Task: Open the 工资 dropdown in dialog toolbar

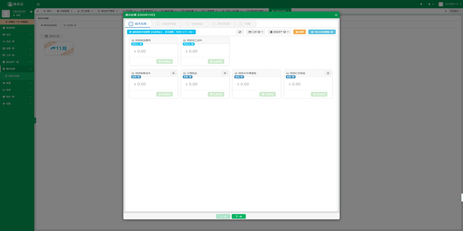Action: coord(256,32)
